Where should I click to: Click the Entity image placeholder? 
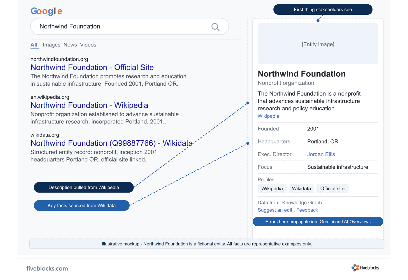click(318, 44)
